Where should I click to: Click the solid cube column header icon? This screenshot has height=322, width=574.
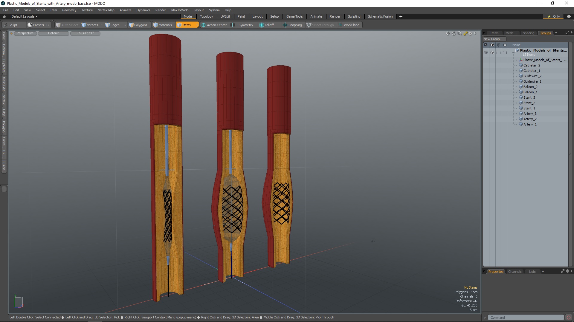coord(505,45)
